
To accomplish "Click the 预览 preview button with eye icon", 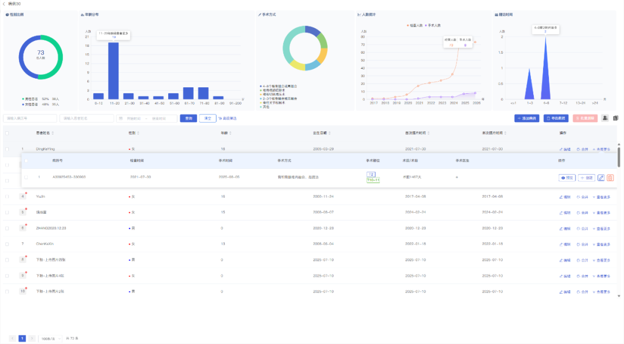I will [x=567, y=177].
